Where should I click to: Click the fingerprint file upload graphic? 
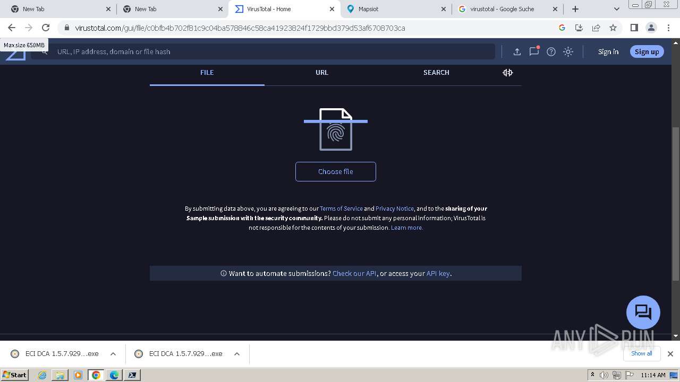(336, 129)
